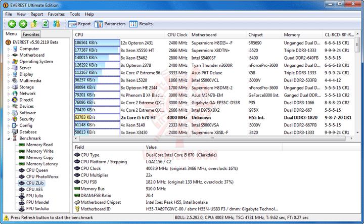Click the FPU SinJulia benchmark icon
364x224 pixels.
pos(22,208)
